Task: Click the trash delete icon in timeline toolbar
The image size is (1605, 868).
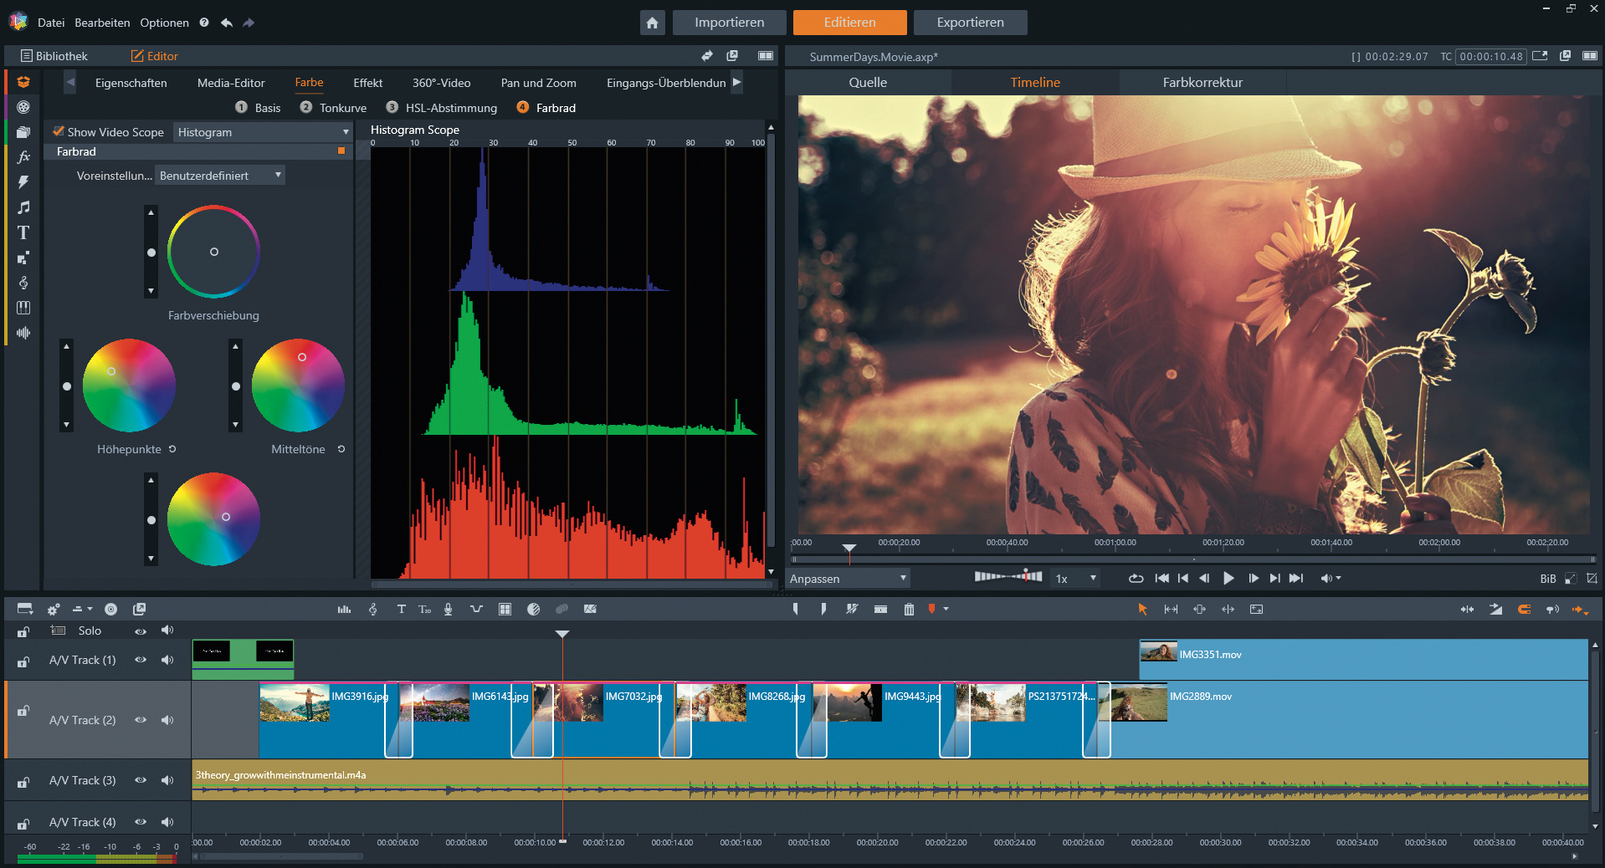Action: 909,610
